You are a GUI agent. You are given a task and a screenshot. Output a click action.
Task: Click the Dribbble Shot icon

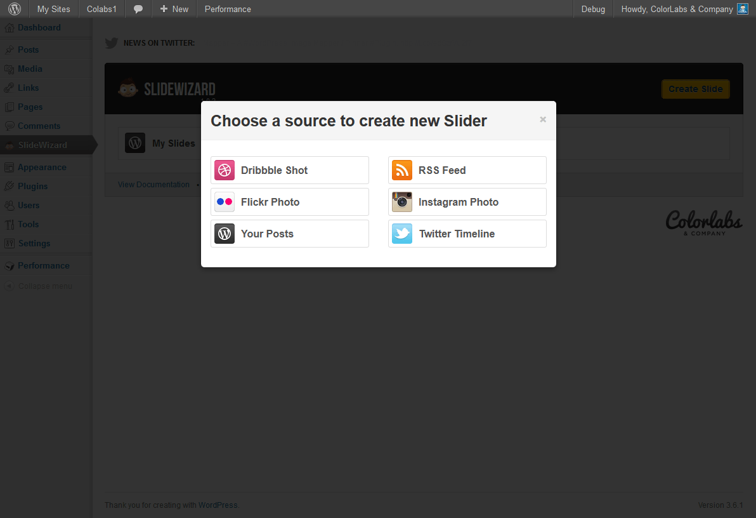coord(224,170)
